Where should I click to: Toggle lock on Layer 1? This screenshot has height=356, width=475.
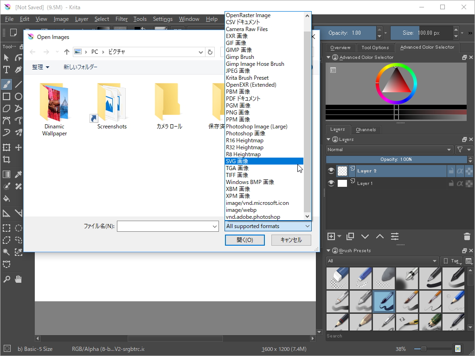451,183
